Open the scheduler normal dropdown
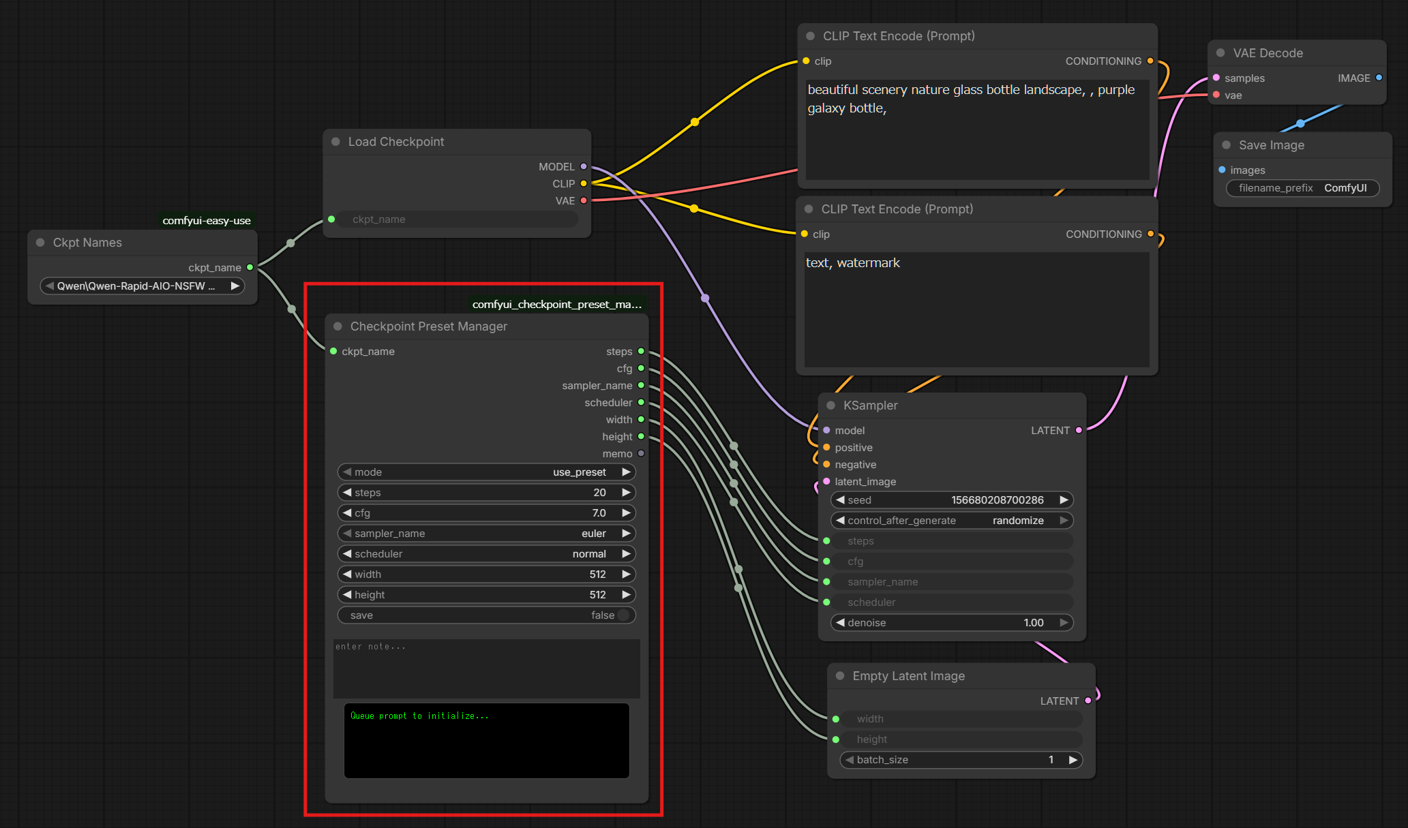 coord(486,554)
